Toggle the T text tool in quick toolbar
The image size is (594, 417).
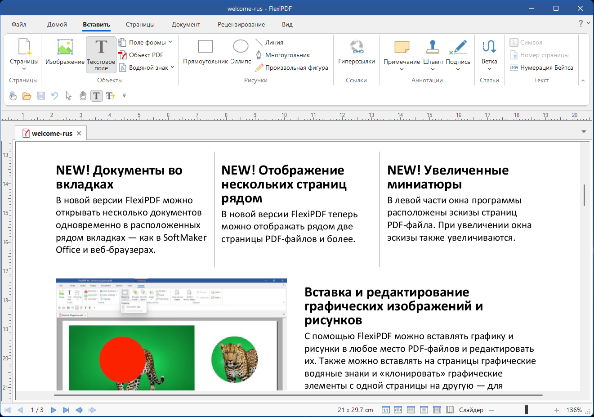[96, 96]
